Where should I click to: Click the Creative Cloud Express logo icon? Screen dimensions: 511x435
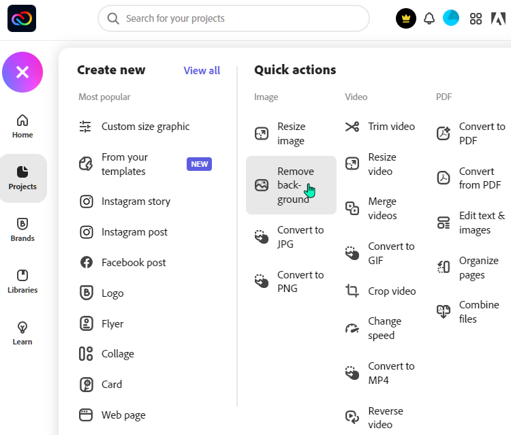22,18
